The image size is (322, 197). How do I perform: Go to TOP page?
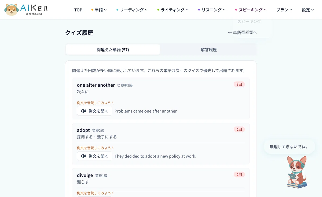tap(78, 10)
